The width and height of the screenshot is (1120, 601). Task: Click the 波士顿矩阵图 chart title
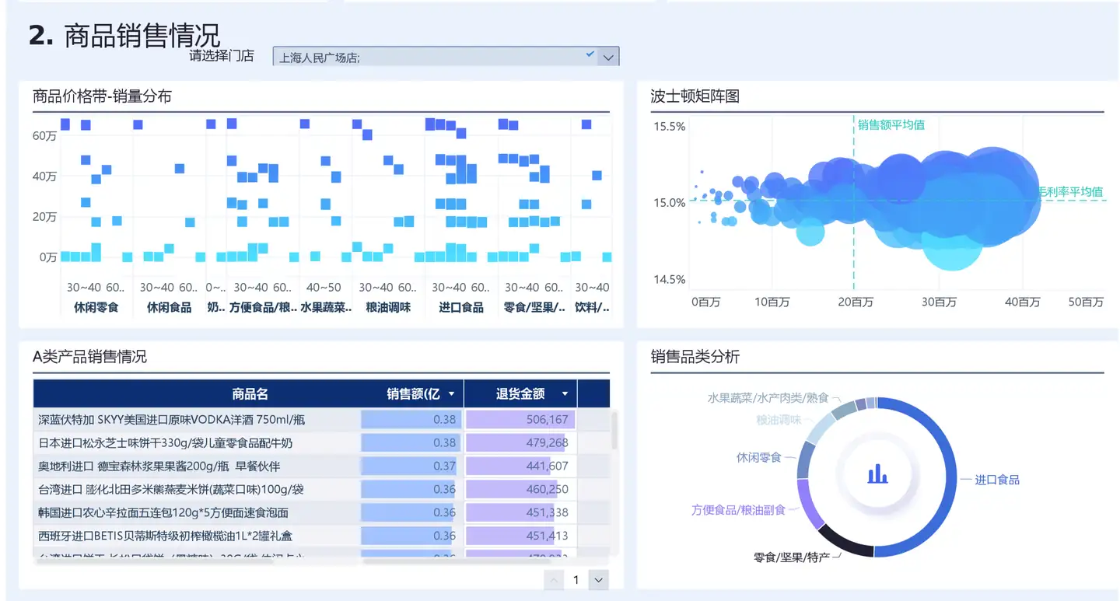click(x=695, y=96)
